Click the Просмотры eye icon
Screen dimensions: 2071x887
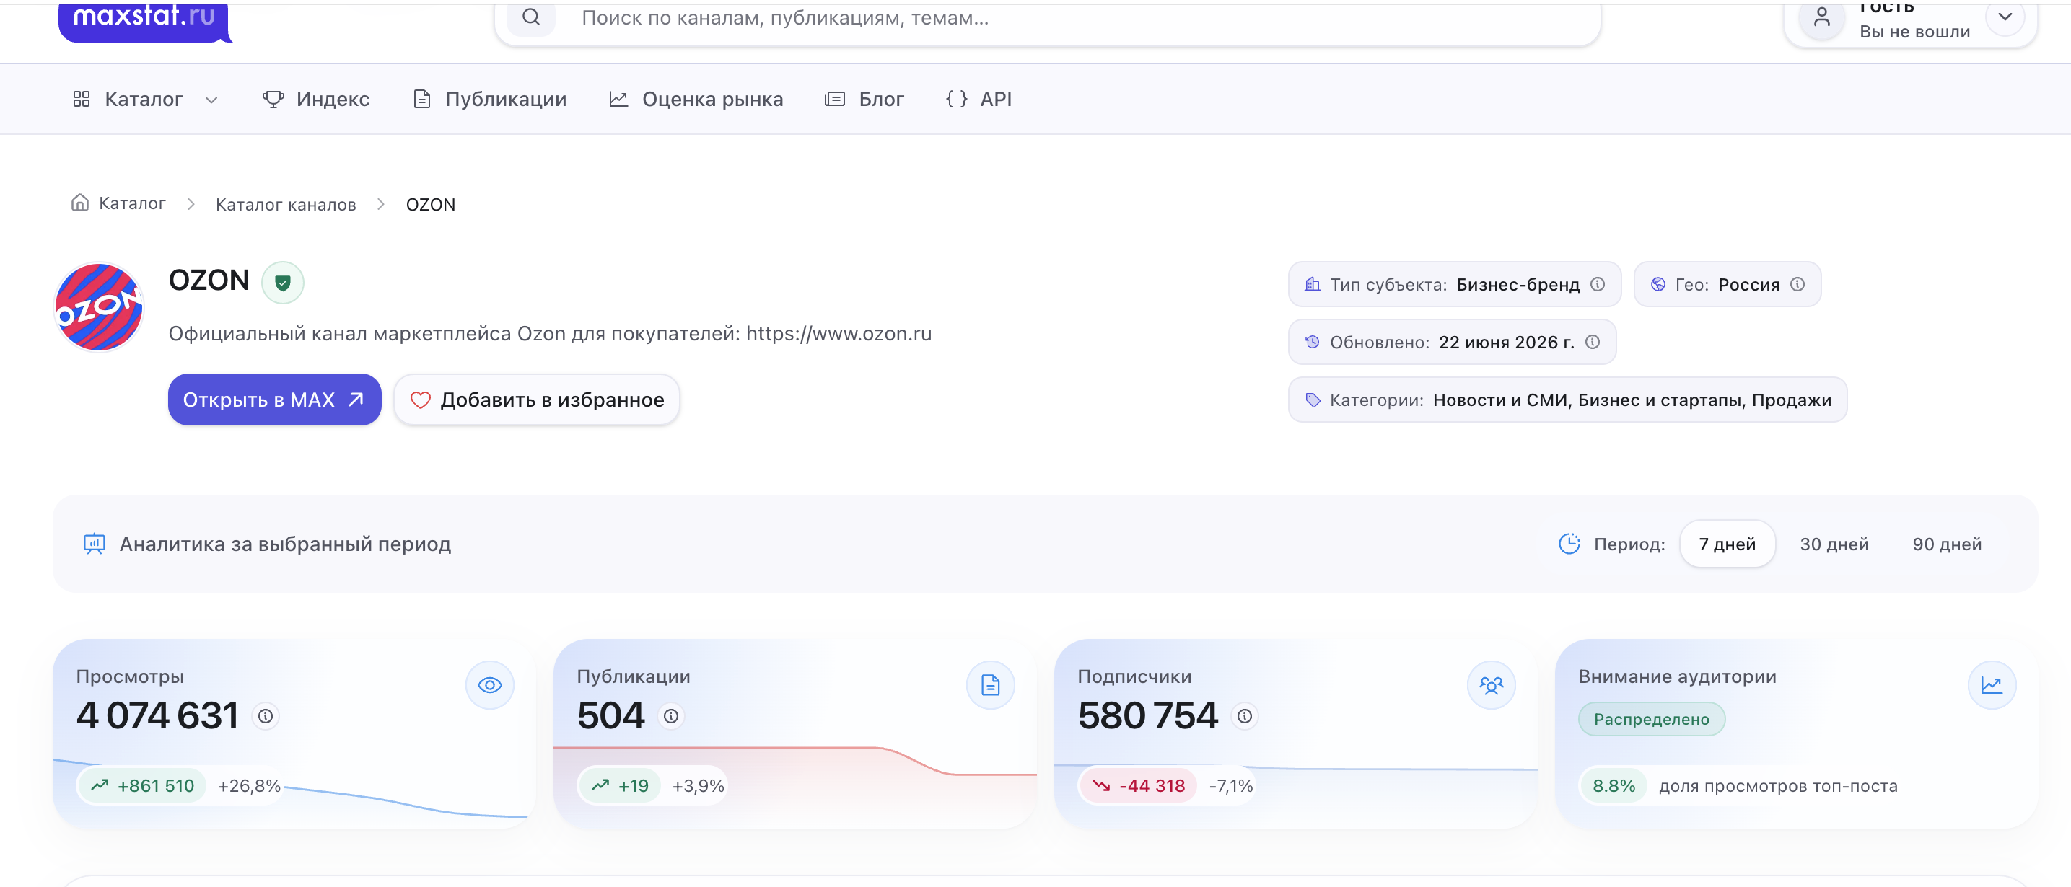tap(490, 684)
